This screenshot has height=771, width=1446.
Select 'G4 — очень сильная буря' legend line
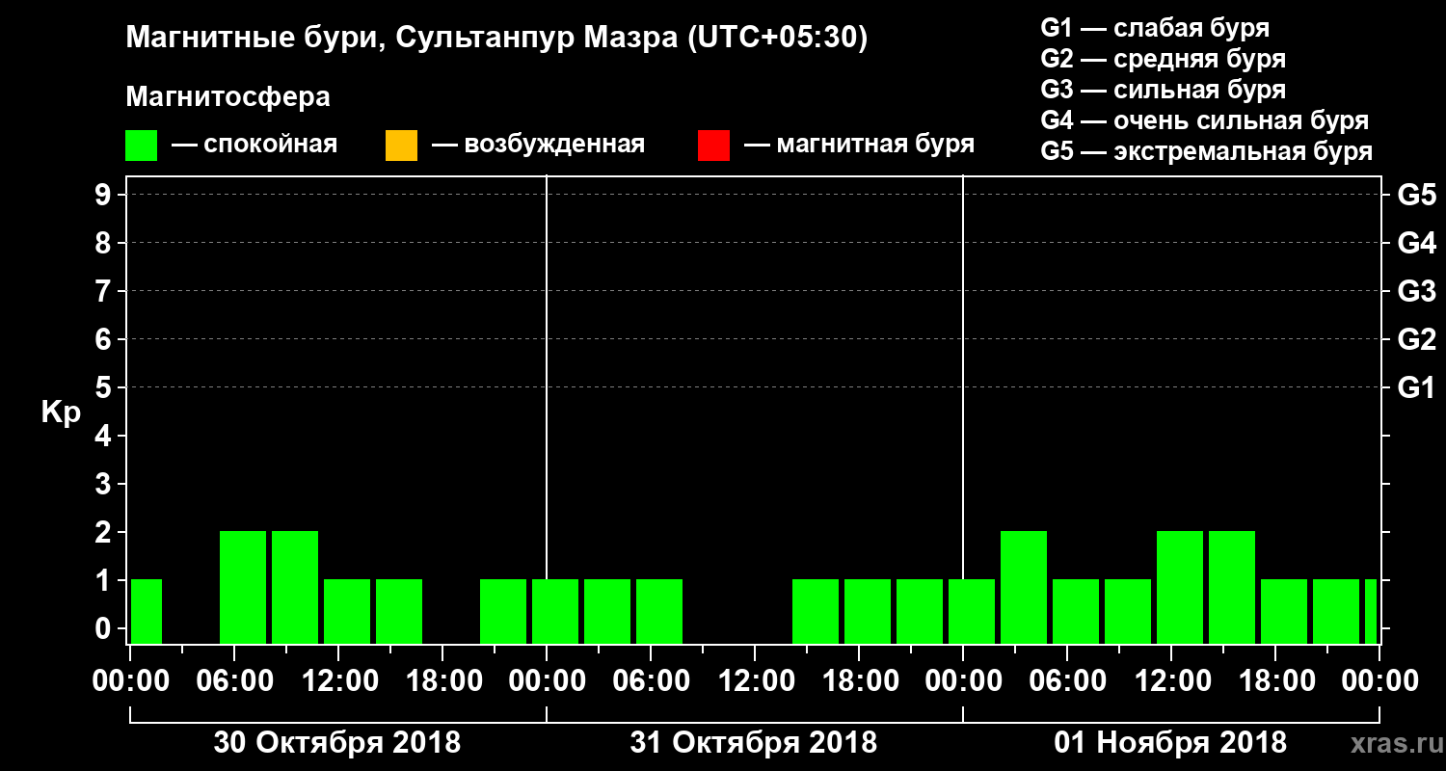tap(1205, 120)
